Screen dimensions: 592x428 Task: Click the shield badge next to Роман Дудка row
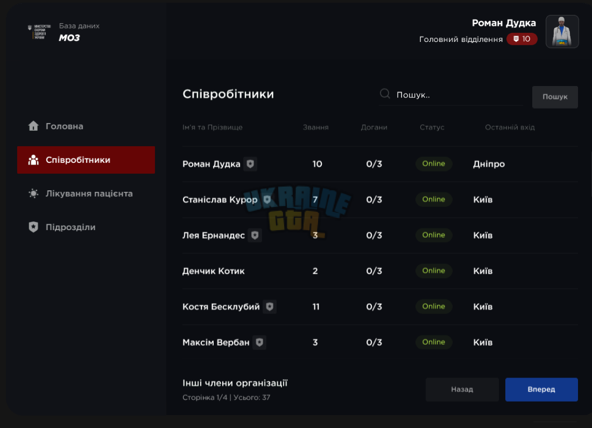click(x=250, y=163)
